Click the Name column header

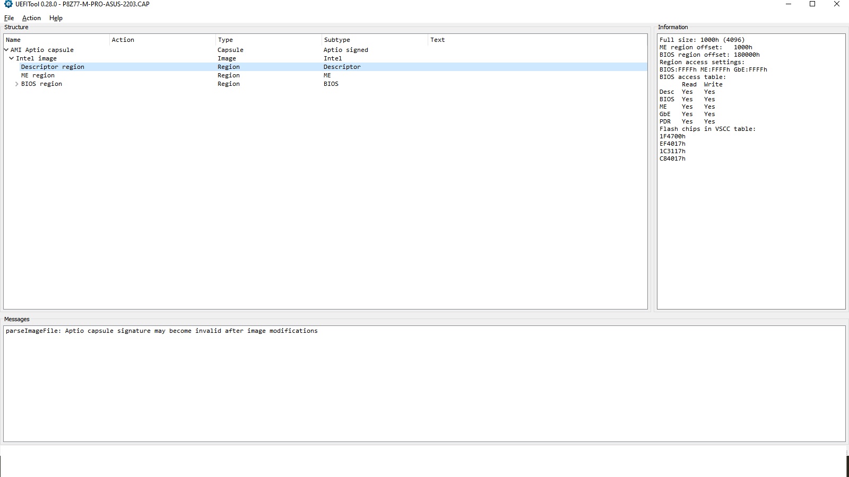click(56, 40)
